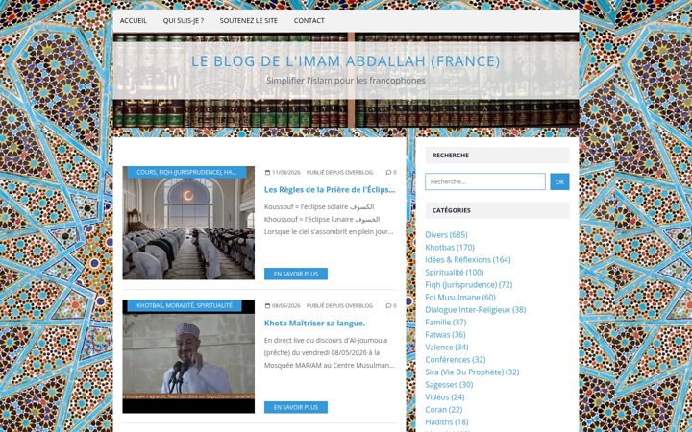Open the Famille (37) category
692x432 pixels.
tap(446, 323)
